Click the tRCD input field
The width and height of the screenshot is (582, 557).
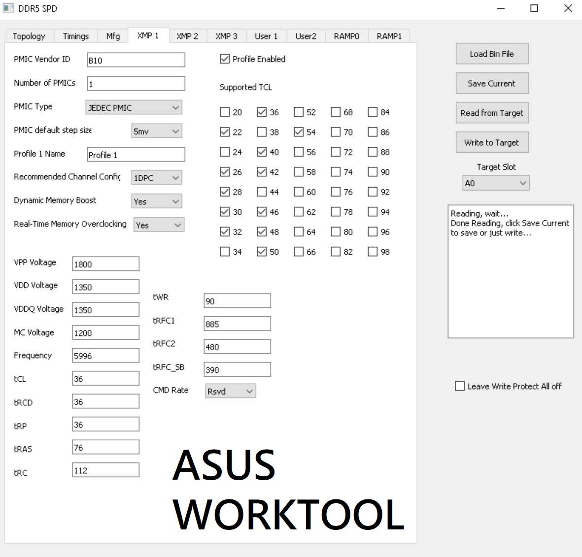coord(106,401)
